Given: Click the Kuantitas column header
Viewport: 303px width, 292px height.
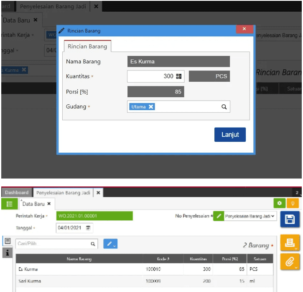Looking at the screenshot, I should click(198, 259).
